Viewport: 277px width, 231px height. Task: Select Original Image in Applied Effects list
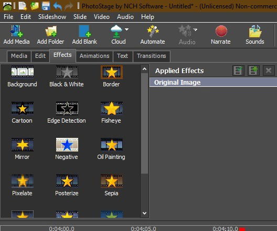(x=213, y=83)
